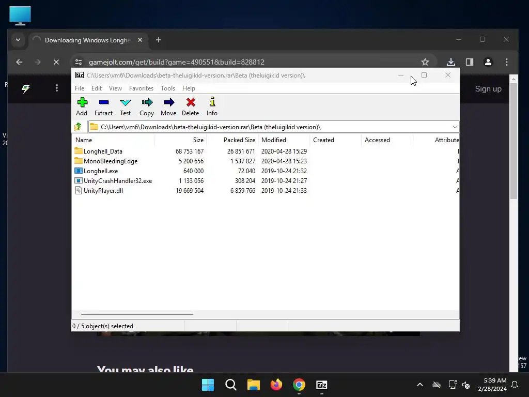Bookmark this page with the star

(x=425, y=62)
